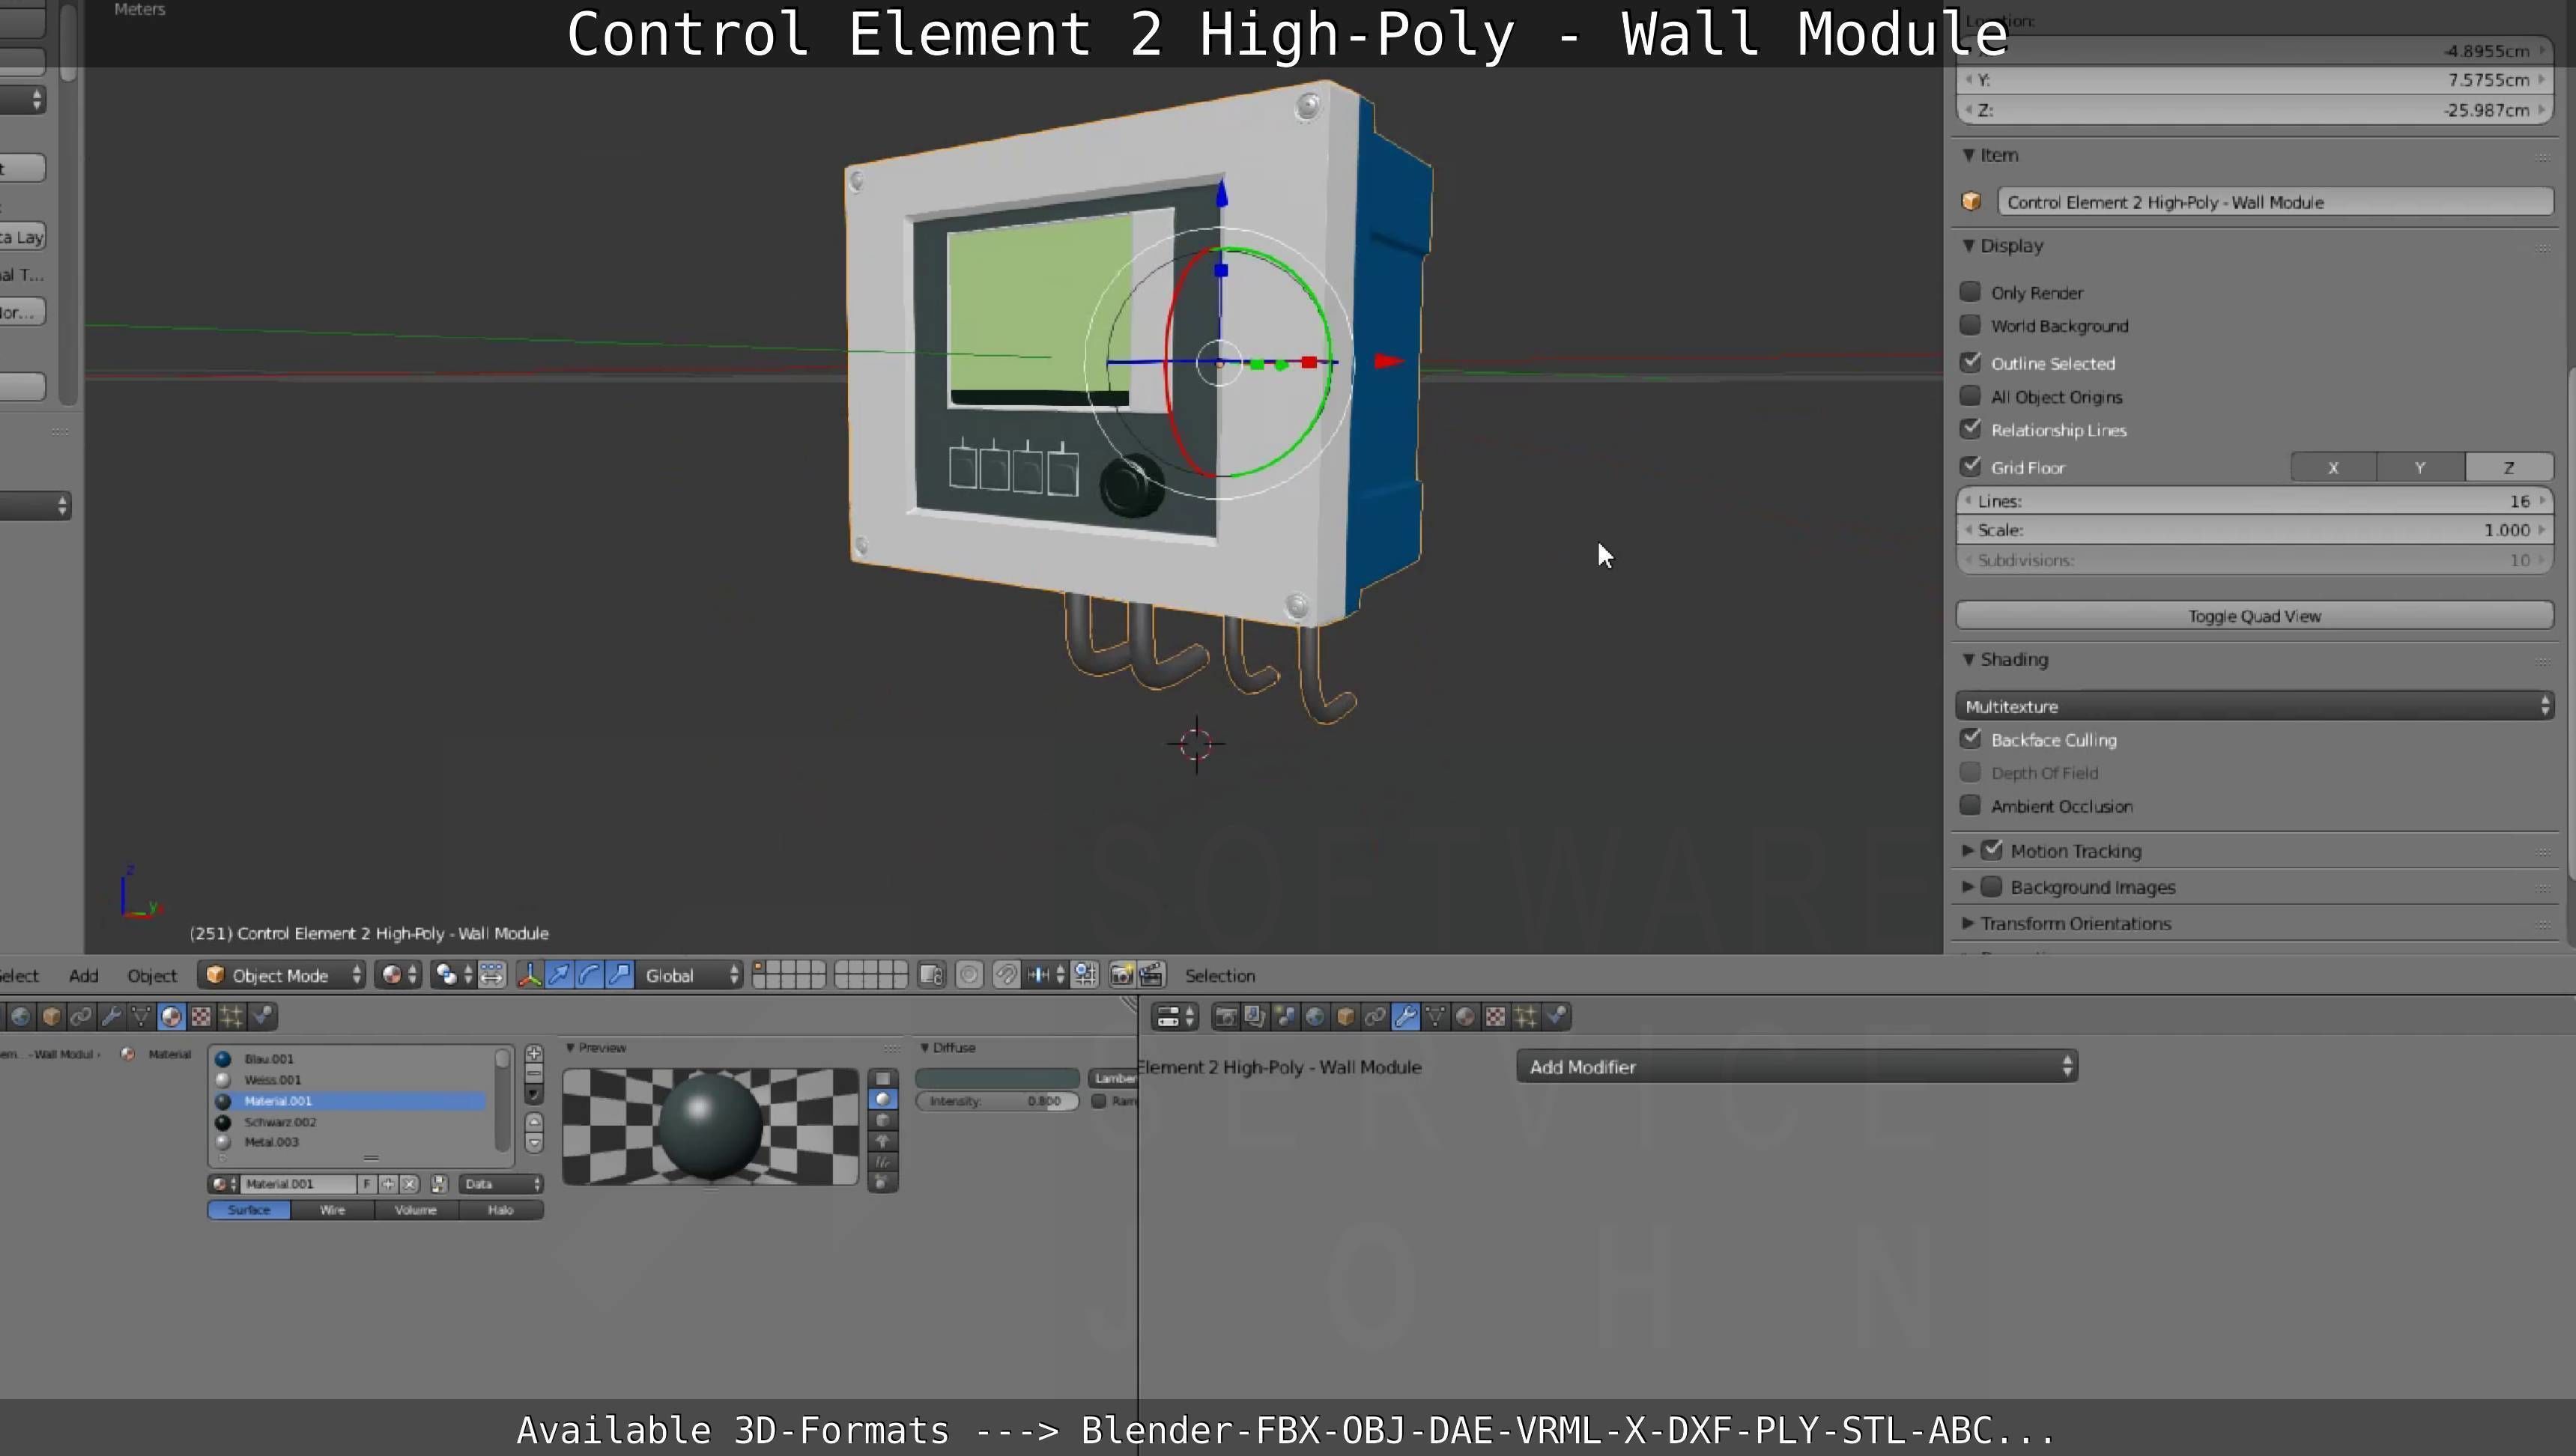Viewport: 2576px width, 1456px height.
Task: Toggle proportional editing circle icon
Action: (969, 975)
